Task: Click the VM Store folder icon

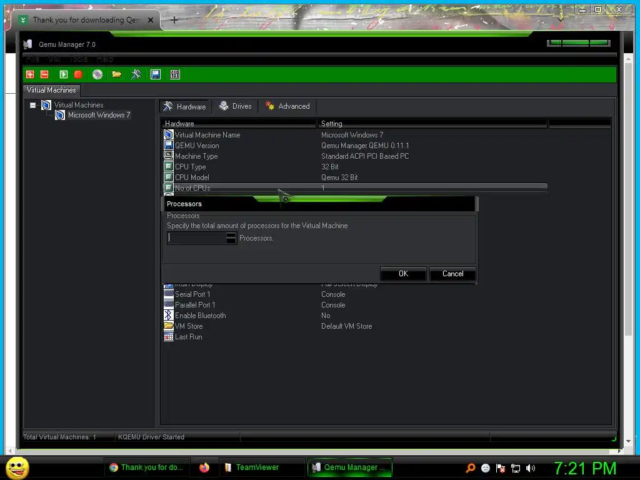Action: (169, 326)
